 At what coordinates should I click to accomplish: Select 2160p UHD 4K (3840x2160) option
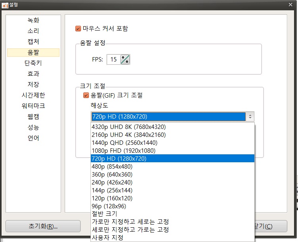tap(173, 134)
